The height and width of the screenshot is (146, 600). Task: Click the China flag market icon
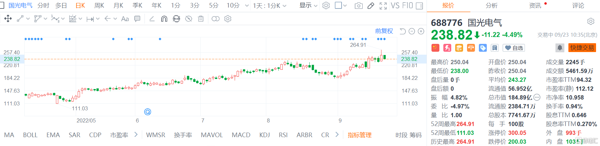click(435, 48)
